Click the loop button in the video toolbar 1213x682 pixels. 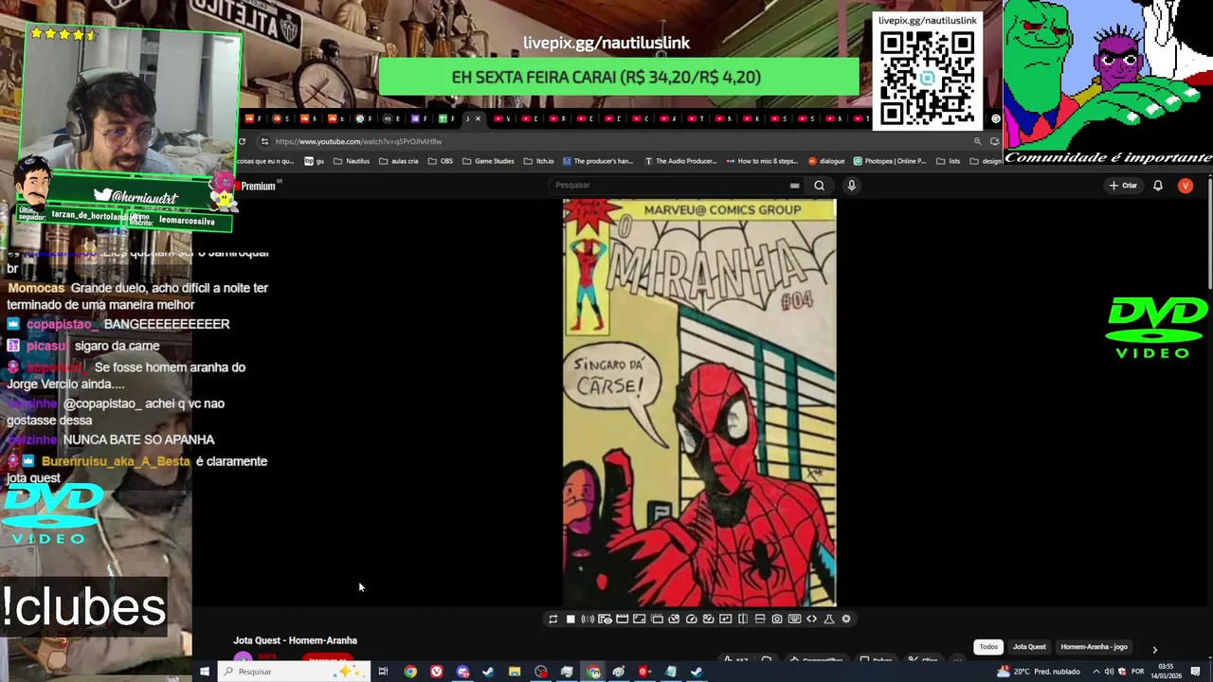(552, 619)
